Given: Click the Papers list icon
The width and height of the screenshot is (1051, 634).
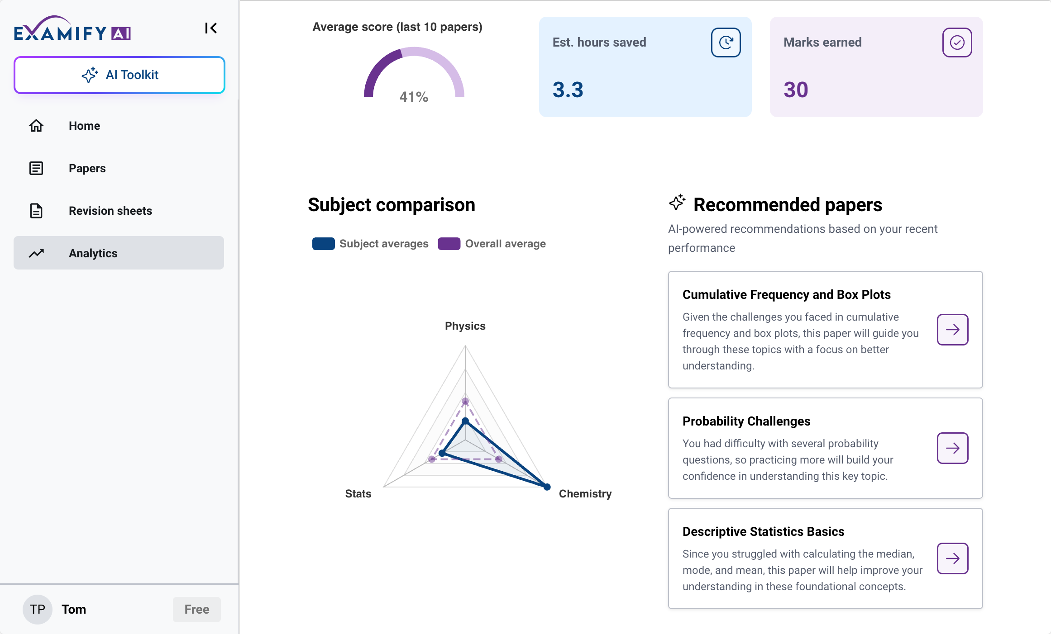Looking at the screenshot, I should pyautogui.click(x=36, y=168).
